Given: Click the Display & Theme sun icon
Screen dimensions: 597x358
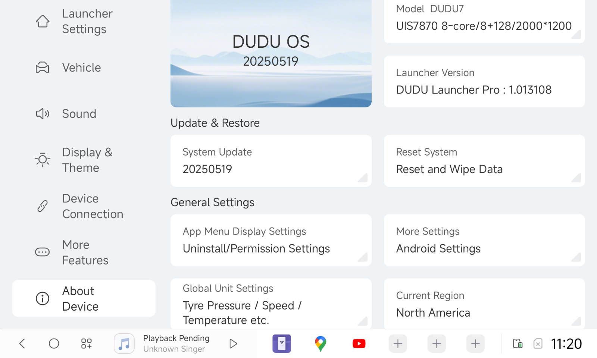Looking at the screenshot, I should pyautogui.click(x=43, y=160).
